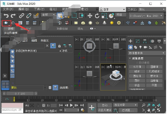The image size is (167, 114).
Task: Click the 设置关键点 set key button
Action: click(104, 110)
